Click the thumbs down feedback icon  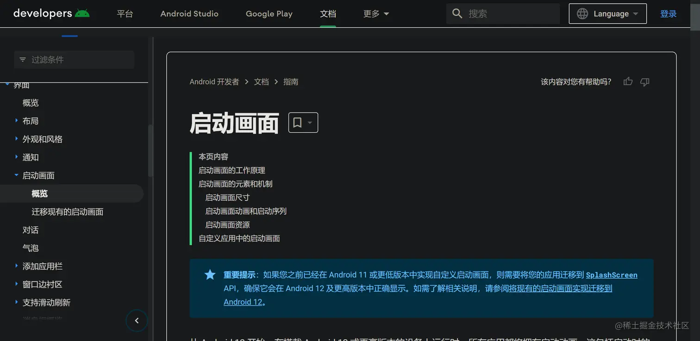[x=645, y=82]
